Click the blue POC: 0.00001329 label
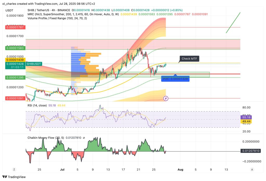The image size is (266, 181). click(x=175, y=79)
